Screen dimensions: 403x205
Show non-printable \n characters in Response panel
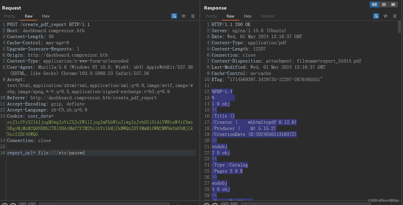coord(385,16)
